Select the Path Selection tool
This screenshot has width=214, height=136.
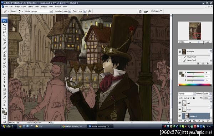pos(4,86)
